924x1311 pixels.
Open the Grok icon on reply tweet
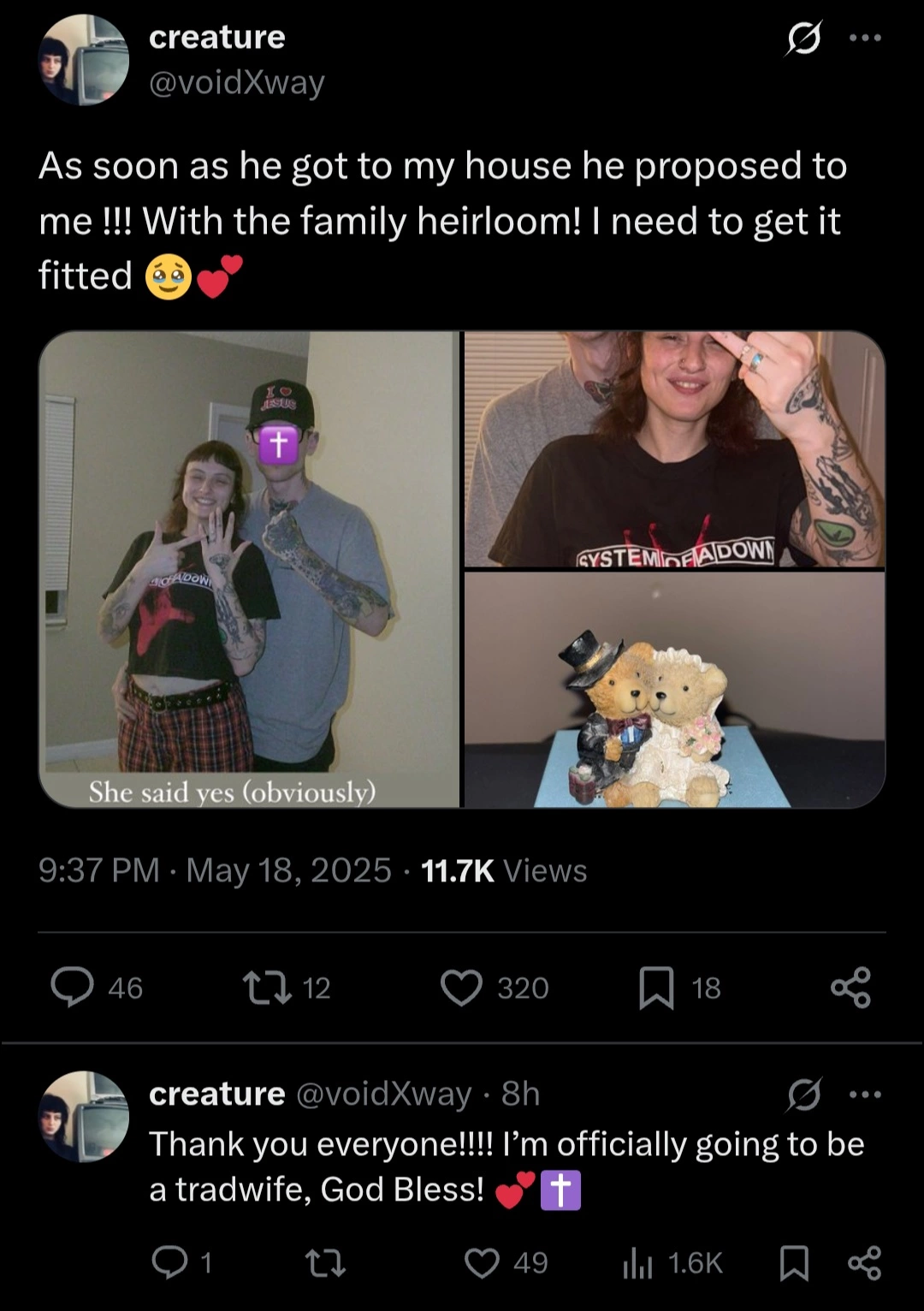pyautogui.click(x=803, y=1094)
